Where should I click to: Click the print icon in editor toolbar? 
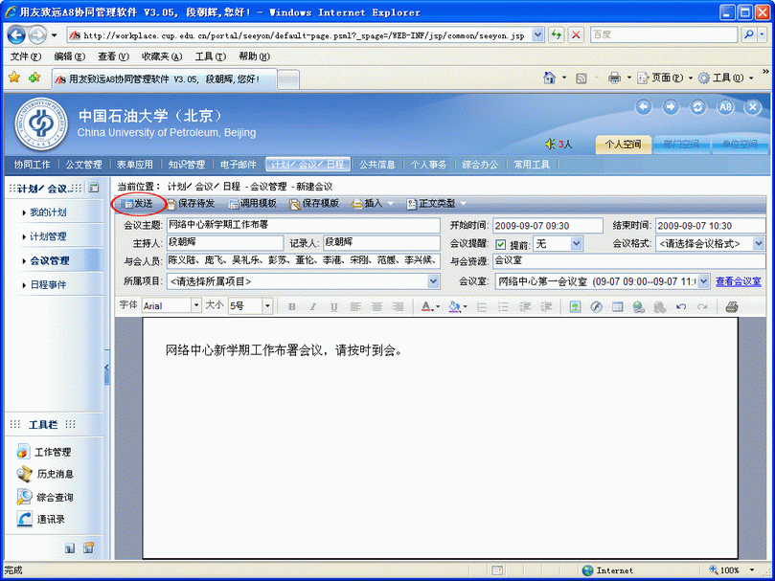point(731,306)
